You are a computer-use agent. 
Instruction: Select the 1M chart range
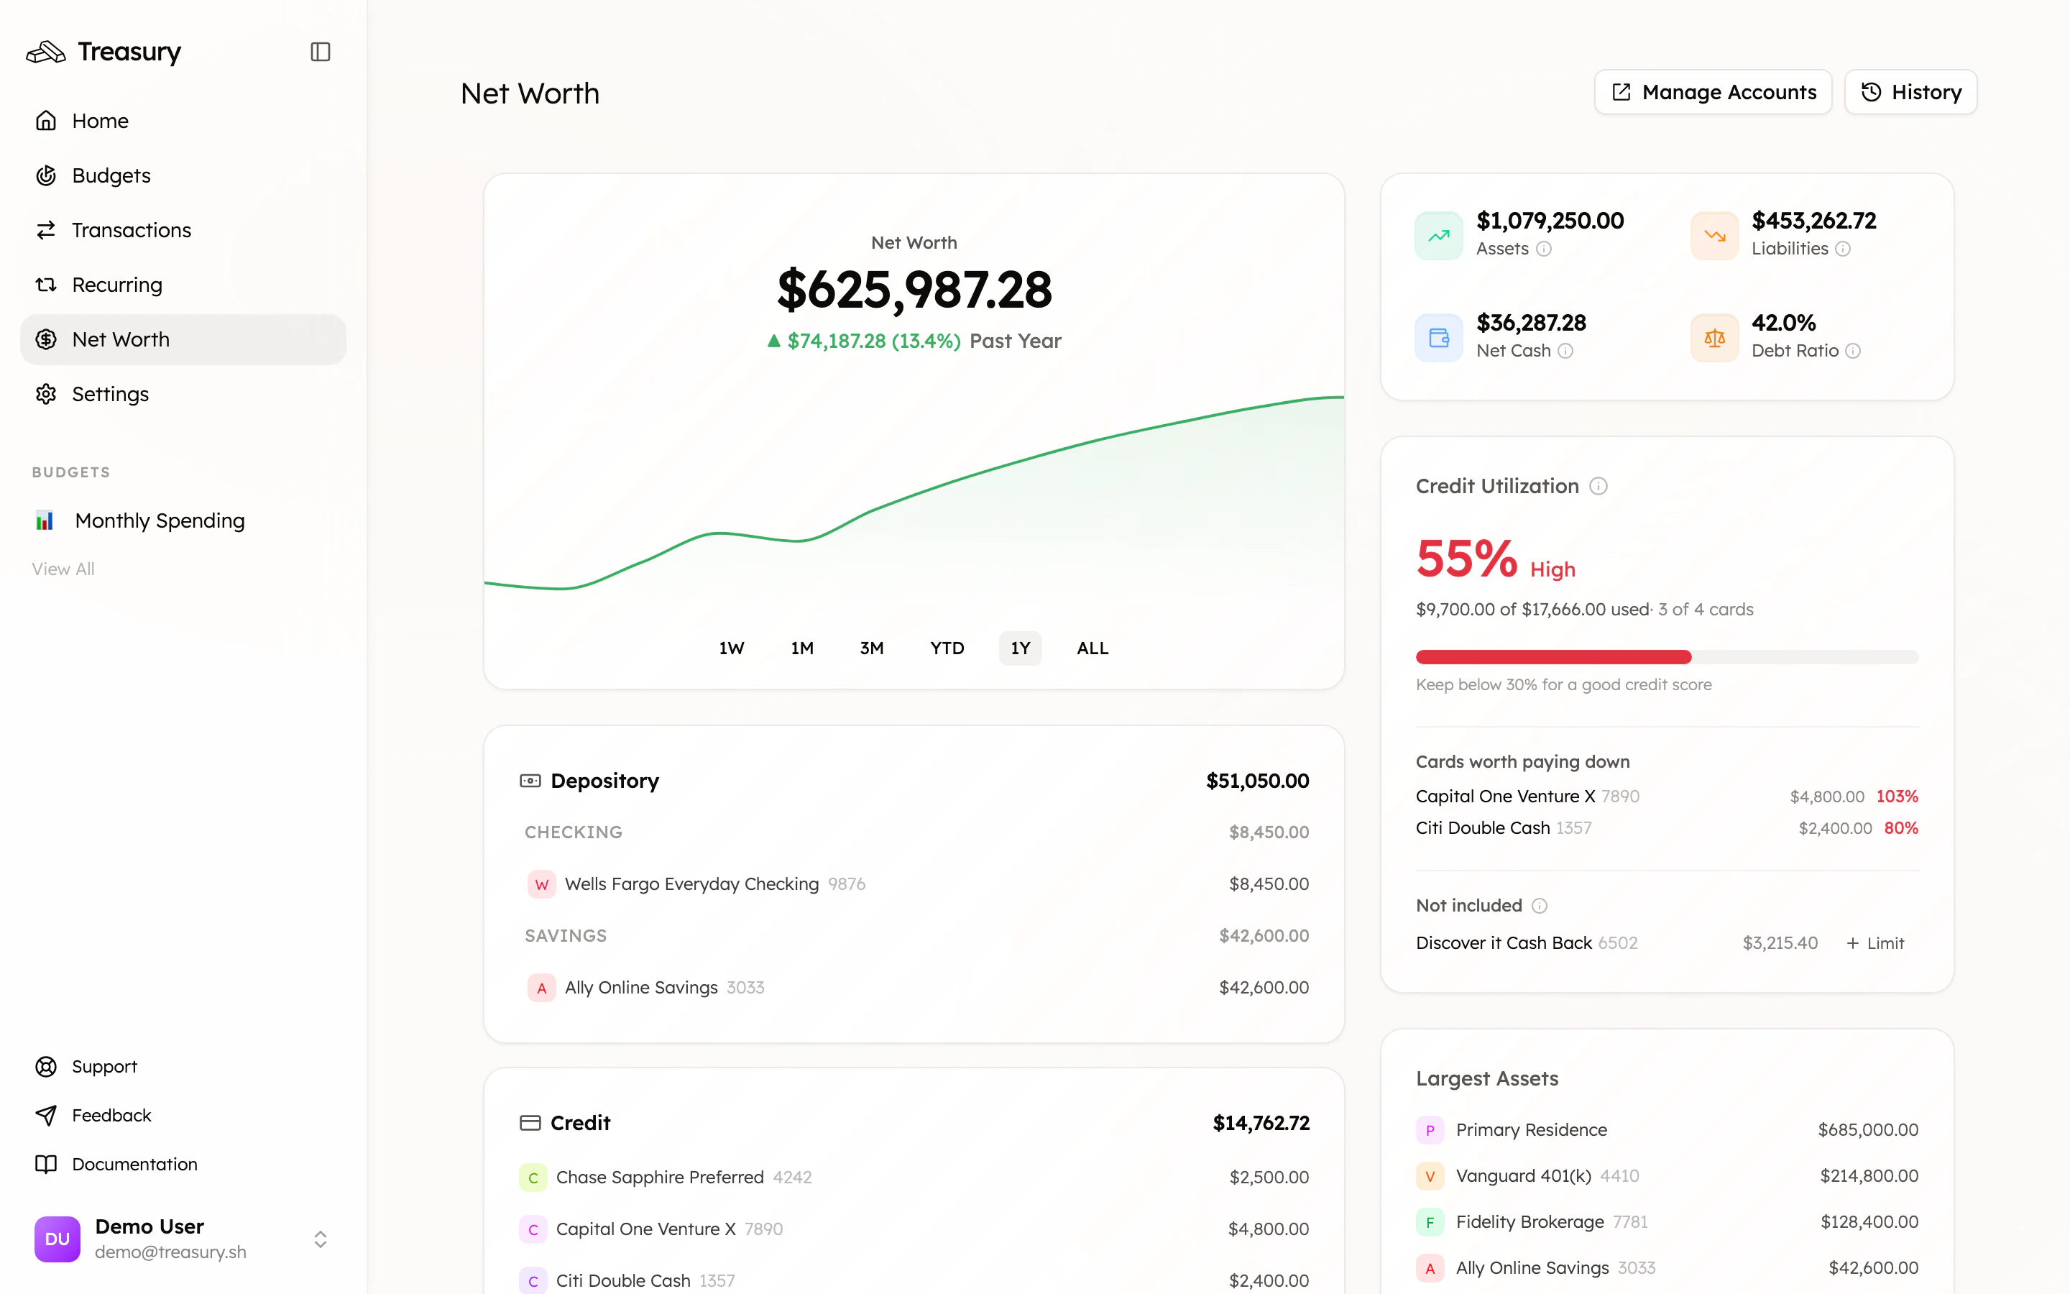tap(802, 648)
